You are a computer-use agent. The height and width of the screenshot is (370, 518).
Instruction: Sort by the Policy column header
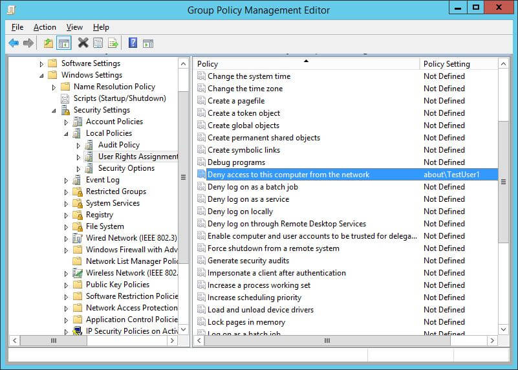coord(307,64)
